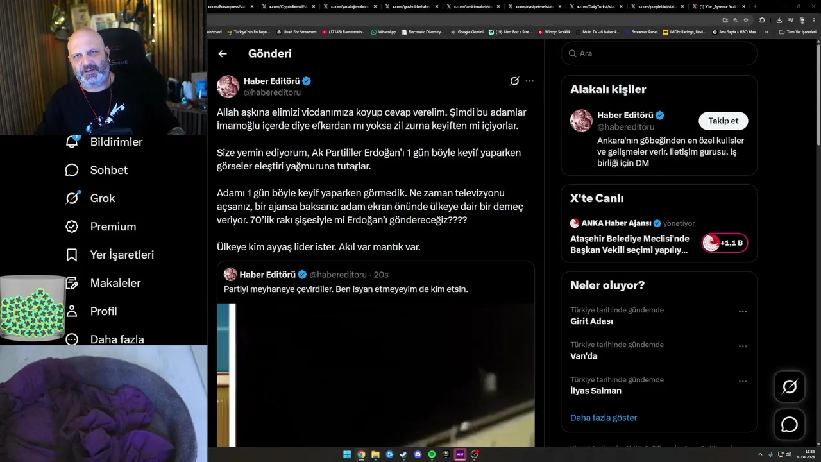Open Haber Editörü avatar on the main post
This screenshot has width=821, height=462.
228,87
